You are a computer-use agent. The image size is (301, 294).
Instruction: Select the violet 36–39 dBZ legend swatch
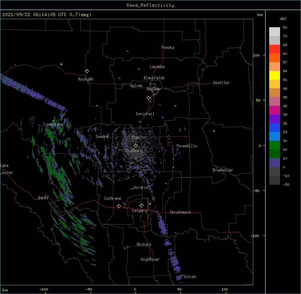pyautogui.click(x=274, y=119)
